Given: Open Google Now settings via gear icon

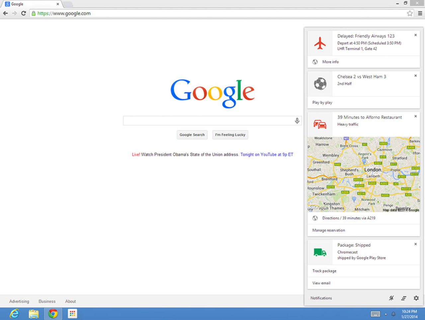Looking at the screenshot, I should (416, 298).
